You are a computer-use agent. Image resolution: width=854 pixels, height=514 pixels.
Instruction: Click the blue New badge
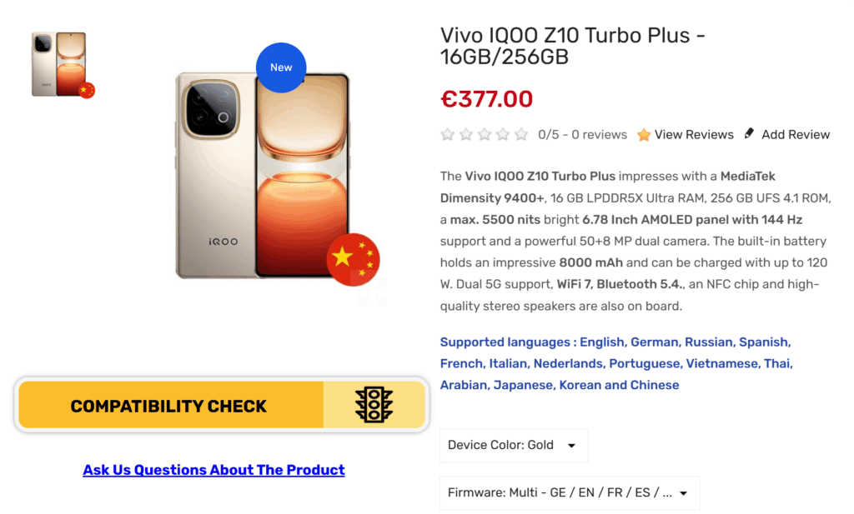(281, 67)
